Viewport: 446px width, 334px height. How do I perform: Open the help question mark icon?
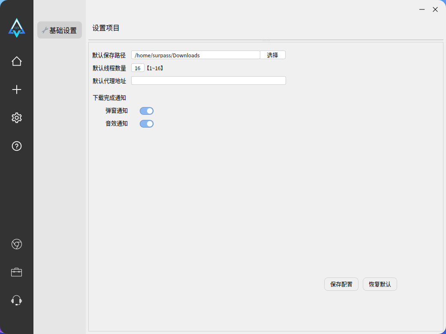(x=16, y=146)
